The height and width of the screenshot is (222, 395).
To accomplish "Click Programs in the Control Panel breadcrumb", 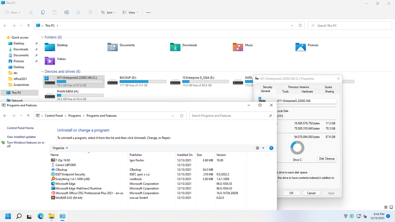I will (75, 116).
